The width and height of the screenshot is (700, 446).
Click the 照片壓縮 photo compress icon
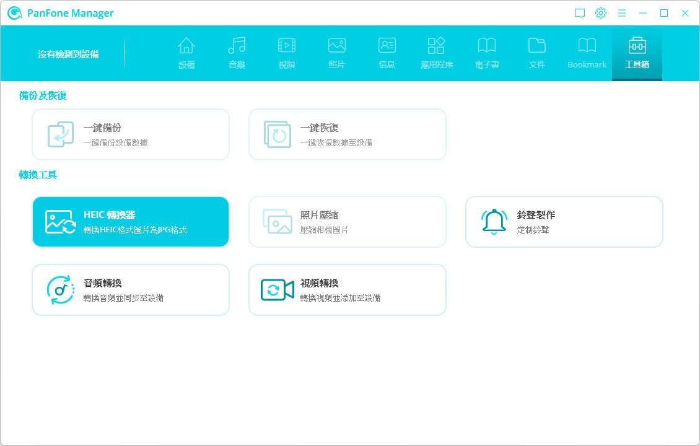coord(277,222)
